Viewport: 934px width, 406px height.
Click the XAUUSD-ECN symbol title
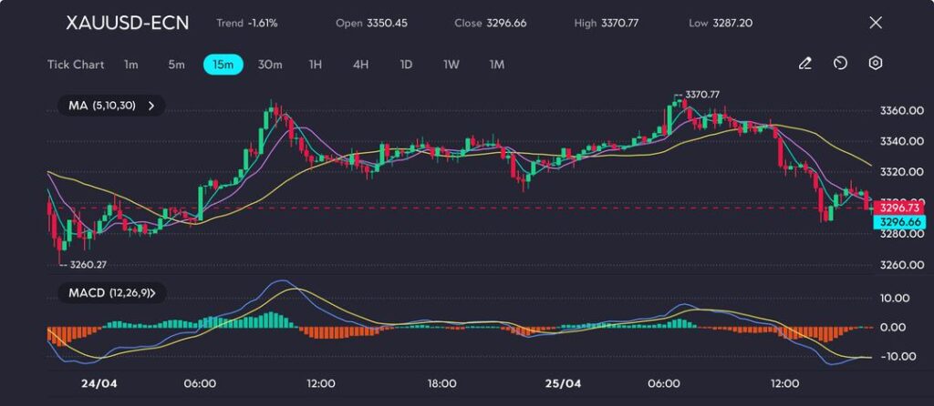pyautogui.click(x=128, y=23)
